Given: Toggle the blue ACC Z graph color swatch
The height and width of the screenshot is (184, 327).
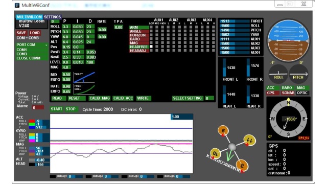Looking at the screenshot, I should pyautogui.click(x=32, y=127).
